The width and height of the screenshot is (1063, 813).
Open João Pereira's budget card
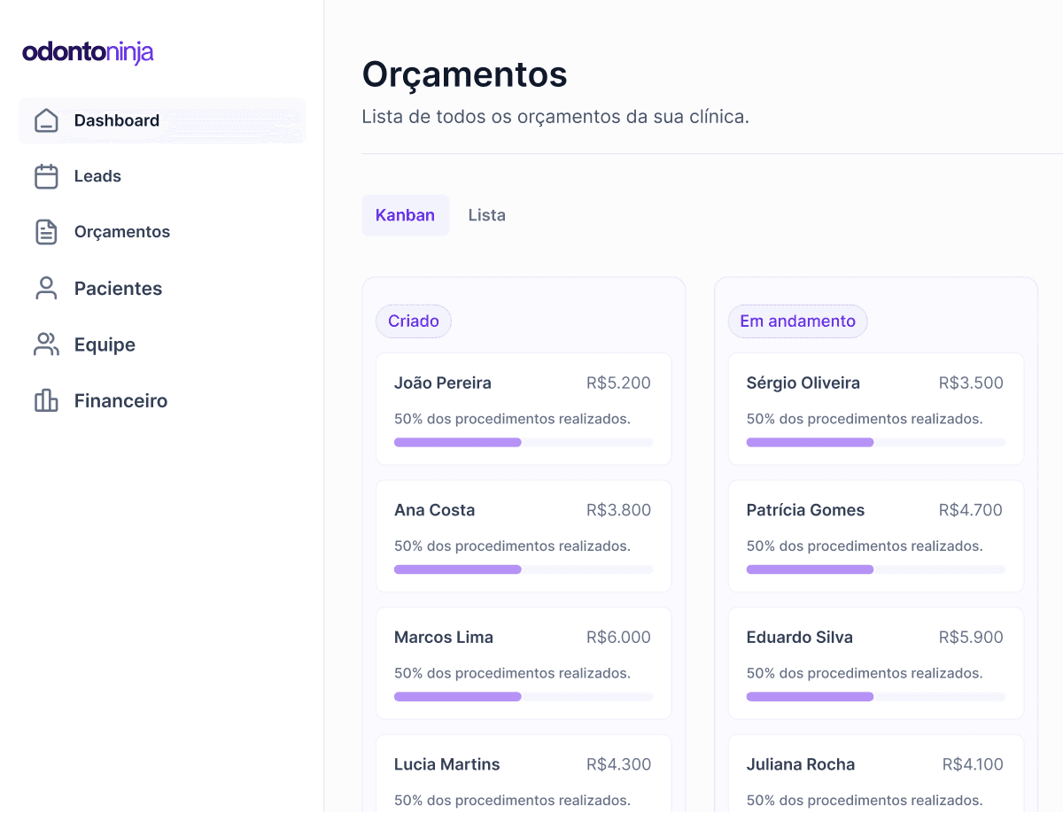tap(524, 409)
